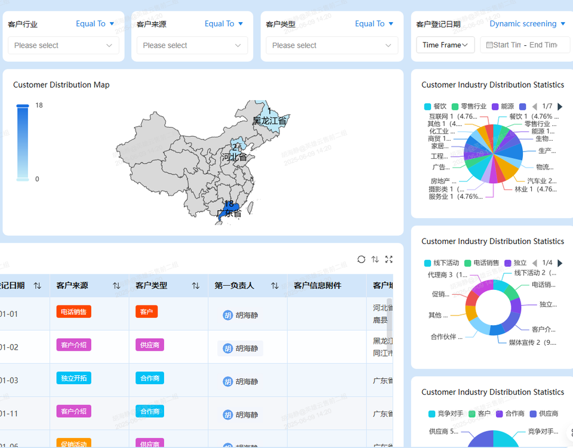Open Dynamic screening menu for 客户登记日期
Screen dimensions: 573x448
pyautogui.click(x=528, y=24)
